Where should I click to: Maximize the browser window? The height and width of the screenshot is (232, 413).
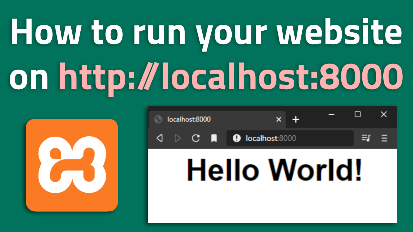[358, 114]
